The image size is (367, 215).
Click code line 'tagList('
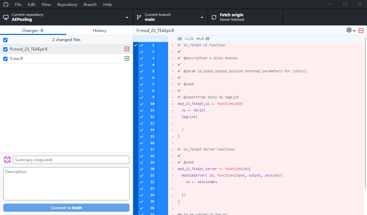pos(190,117)
